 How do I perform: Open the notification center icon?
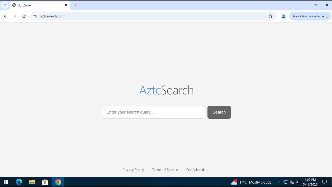[x=324, y=182]
